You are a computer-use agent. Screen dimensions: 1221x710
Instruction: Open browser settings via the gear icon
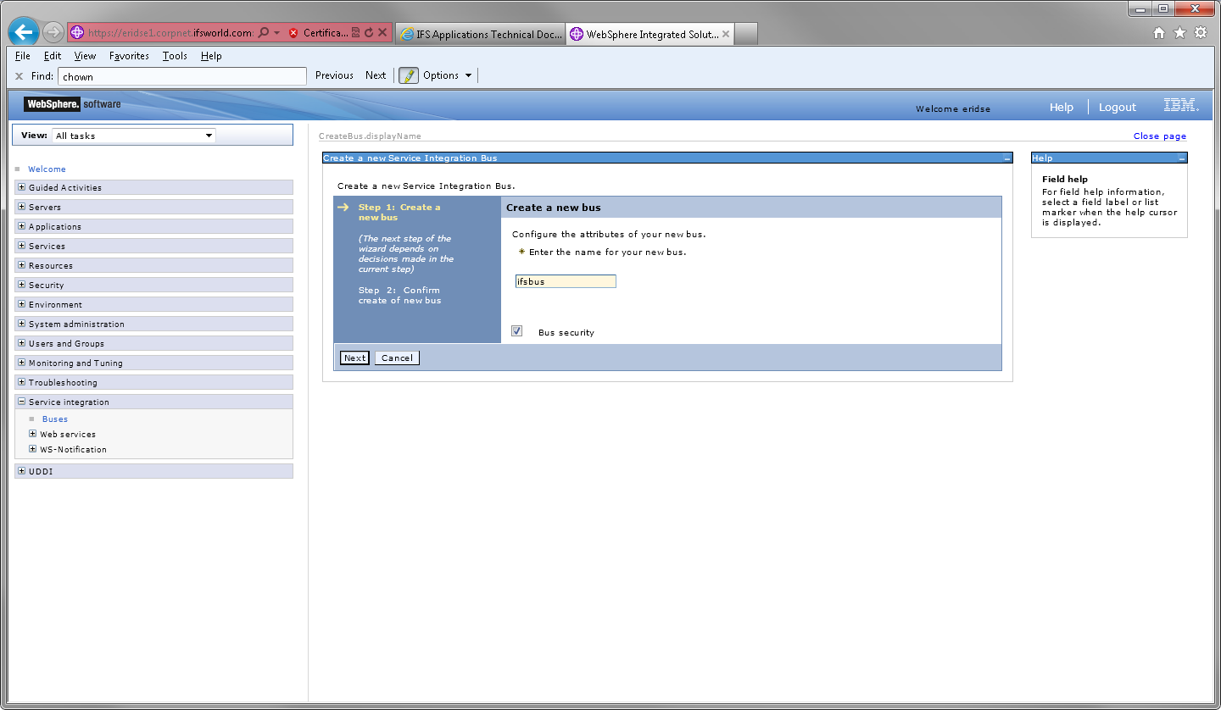click(1200, 31)
